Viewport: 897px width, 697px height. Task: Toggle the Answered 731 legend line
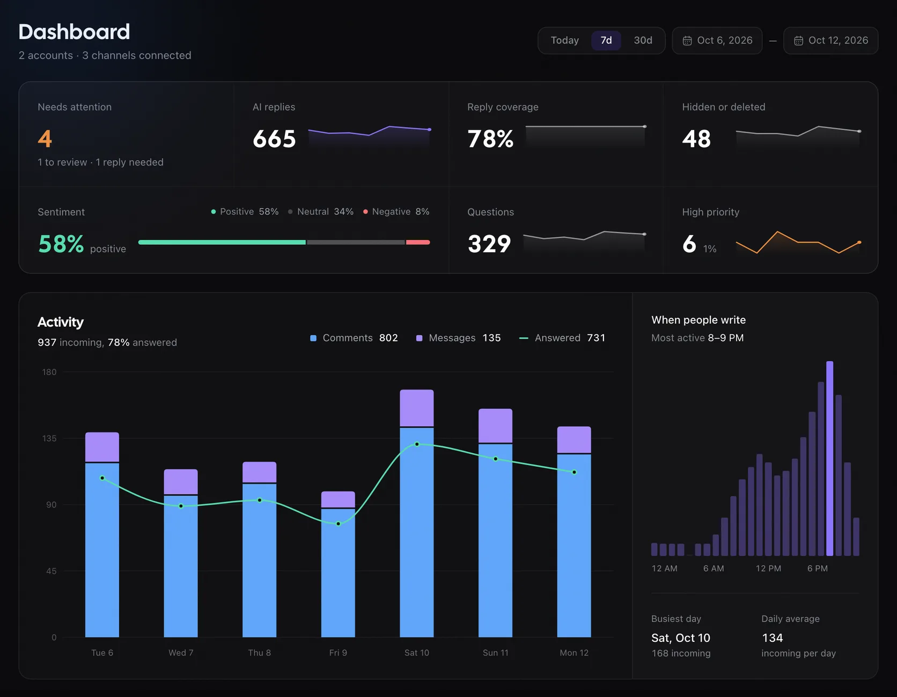coord(562,338)
